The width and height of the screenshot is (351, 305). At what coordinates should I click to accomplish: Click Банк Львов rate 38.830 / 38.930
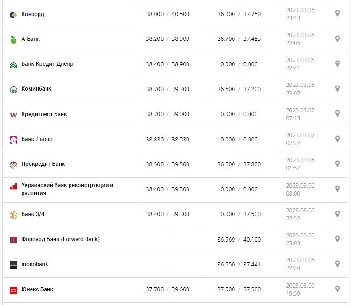[x=167, y=139]
